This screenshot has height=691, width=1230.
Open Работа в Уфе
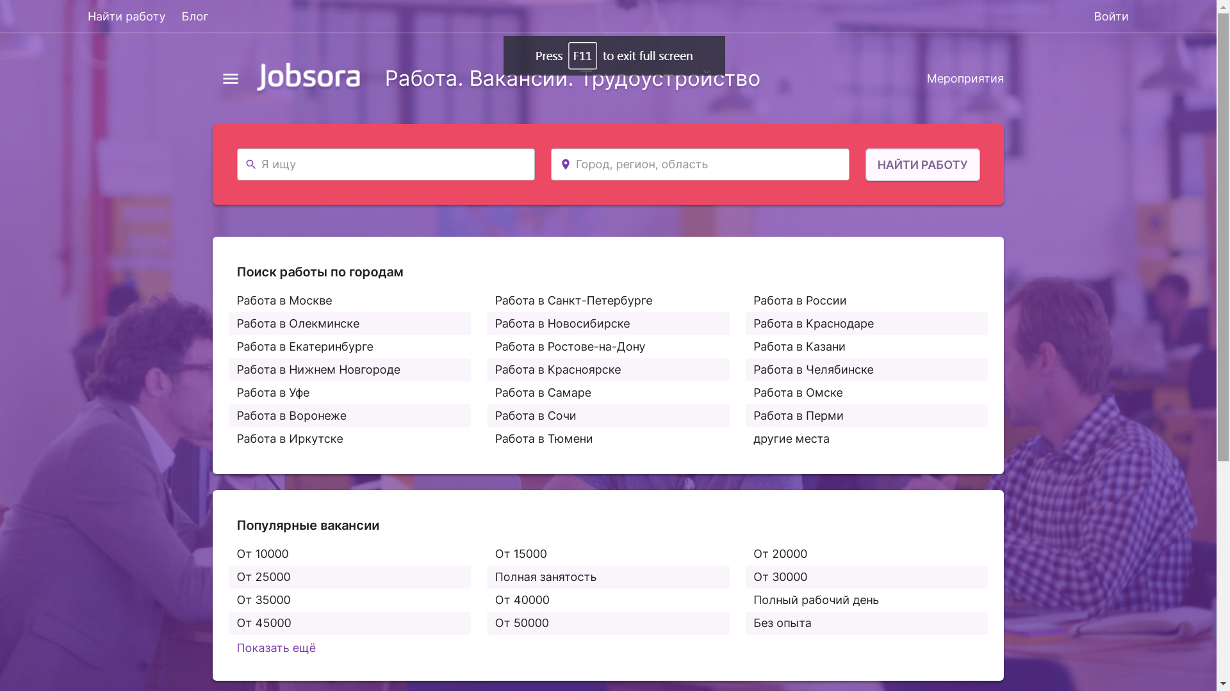click(273, 393)
